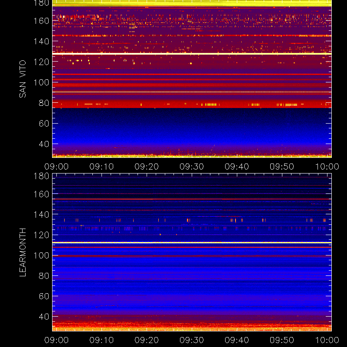Select the 40 tick label on San Vito axis
The width and height of the screenshot is (347, 347).
click(44, 144)
